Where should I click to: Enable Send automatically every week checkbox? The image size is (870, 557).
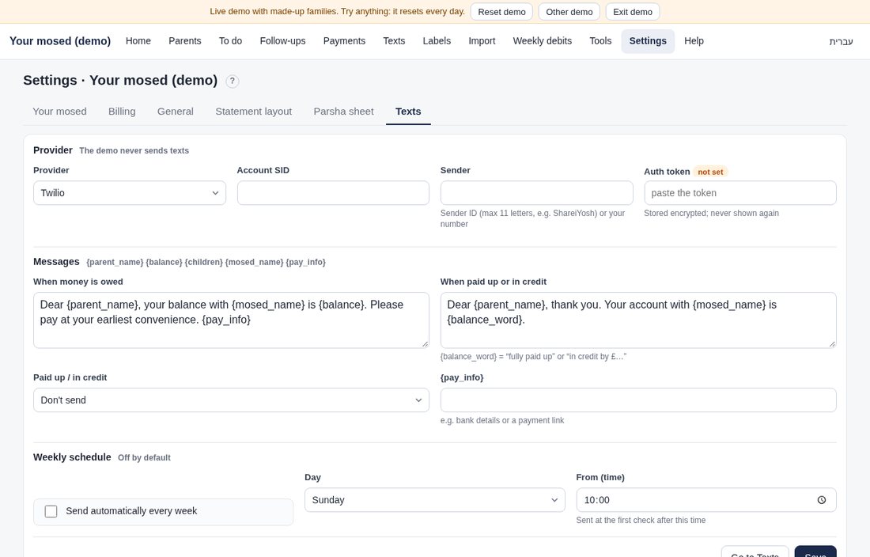(x=51, y=511)
